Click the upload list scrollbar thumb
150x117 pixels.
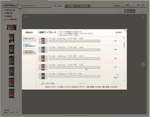pos(124,45)
